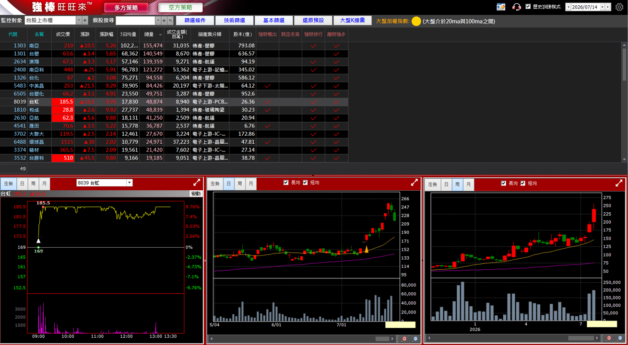Maximize the weekly chart panel
628x345 pixels.
619,183
